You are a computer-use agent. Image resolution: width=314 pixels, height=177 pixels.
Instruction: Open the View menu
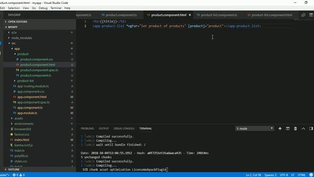pyautogui.click(x=26, y=8)
